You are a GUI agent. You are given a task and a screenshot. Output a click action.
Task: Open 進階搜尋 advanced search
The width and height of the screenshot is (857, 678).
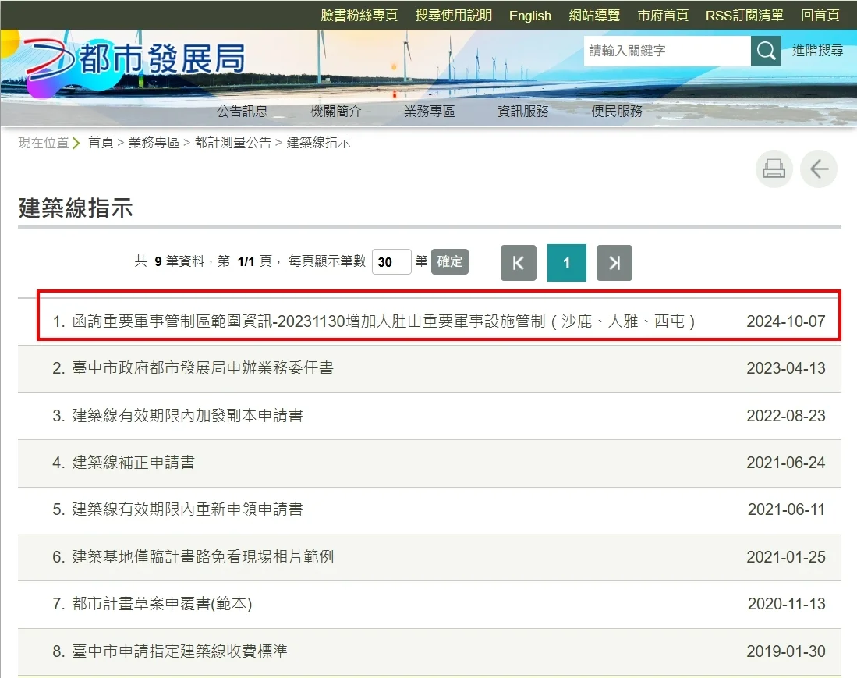[818, 50]
